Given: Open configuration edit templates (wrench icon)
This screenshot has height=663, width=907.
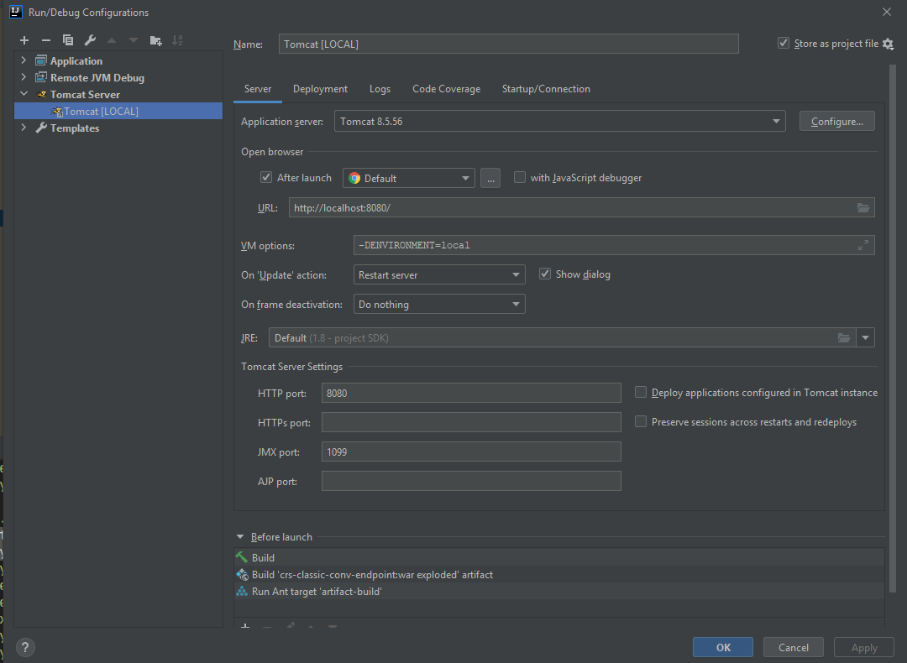Looking at the screenshot, I should pyautogui.click(x=89, y=39).
